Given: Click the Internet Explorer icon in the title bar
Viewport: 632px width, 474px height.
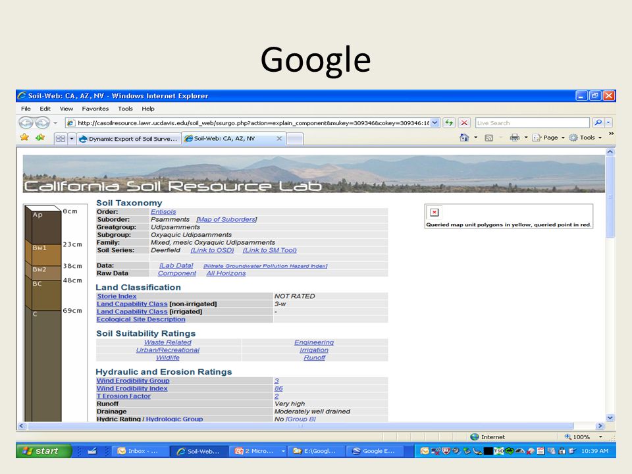Looking at the screenshot, I should pos(22,95).
